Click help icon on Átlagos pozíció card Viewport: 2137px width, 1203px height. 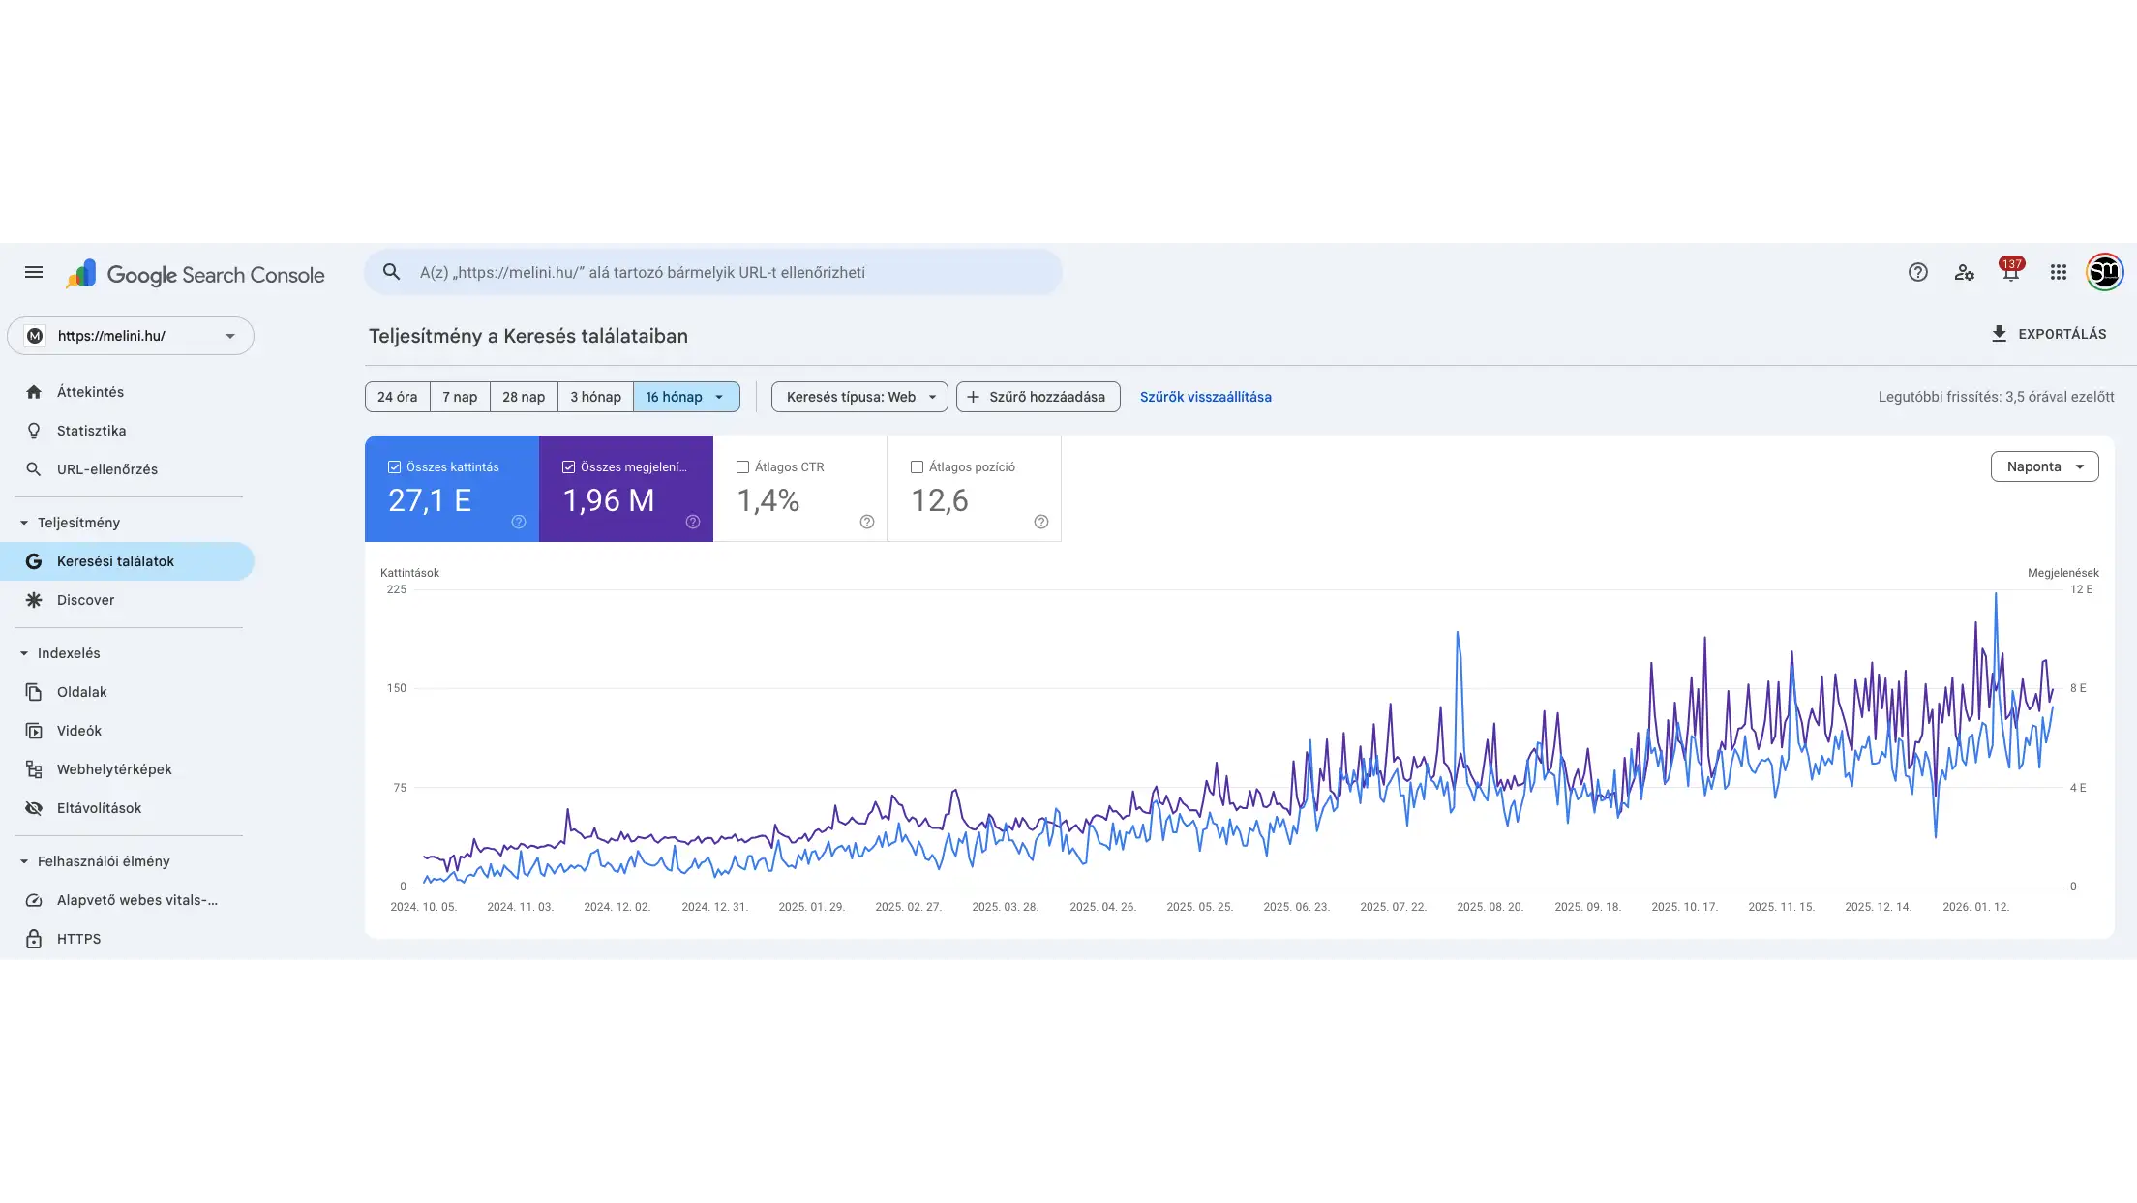point(1041,522)
